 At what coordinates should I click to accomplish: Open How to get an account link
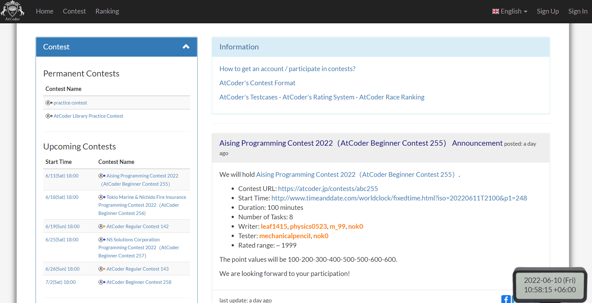[x=287, y=69]
